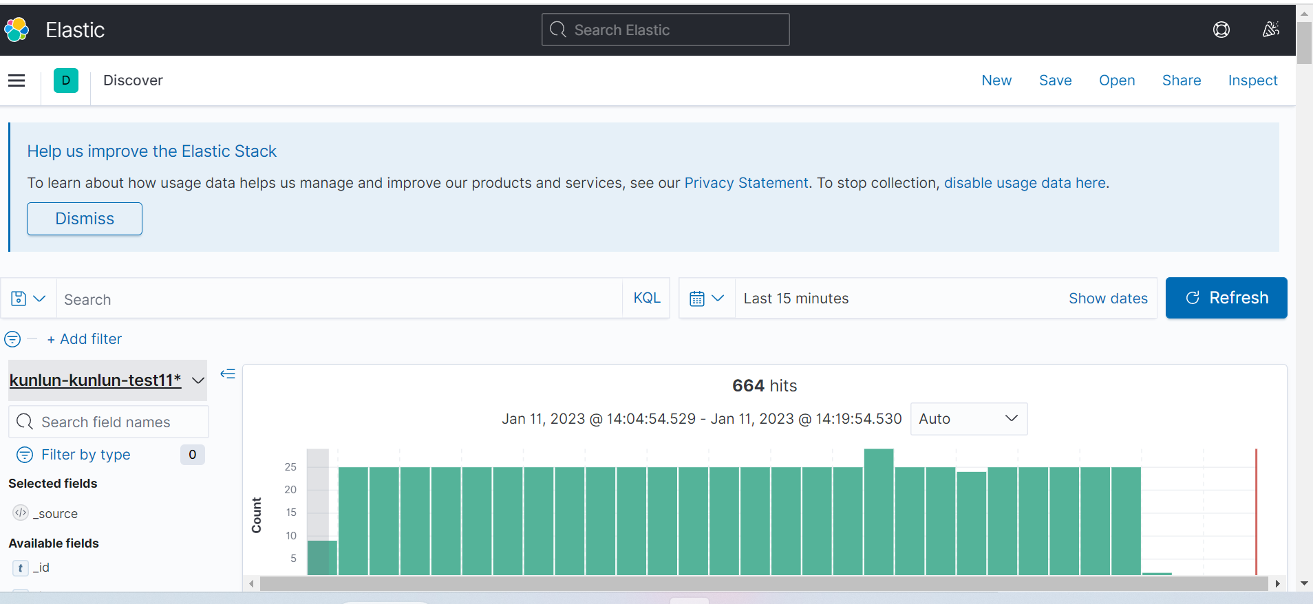Click the Available fields heading
The height and width of the screenshot is (604, 1313).
coord(54,543)
